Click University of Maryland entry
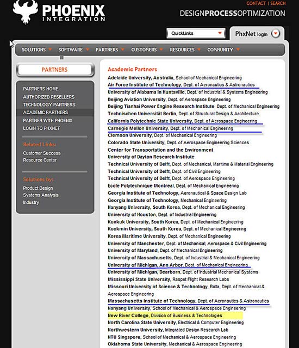The image size is (299, 348). [165, 250]
